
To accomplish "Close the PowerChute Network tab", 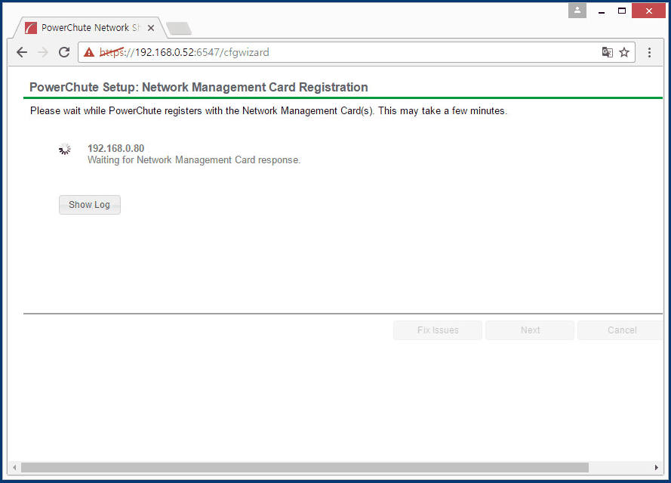I will pyautogui.click(x=151, y=28).
